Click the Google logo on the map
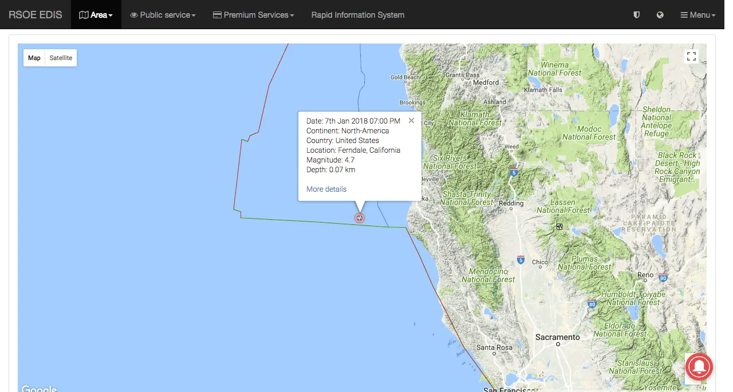This screenshot has height=392, width=733. pyautogui.click(x=39, y=388)
